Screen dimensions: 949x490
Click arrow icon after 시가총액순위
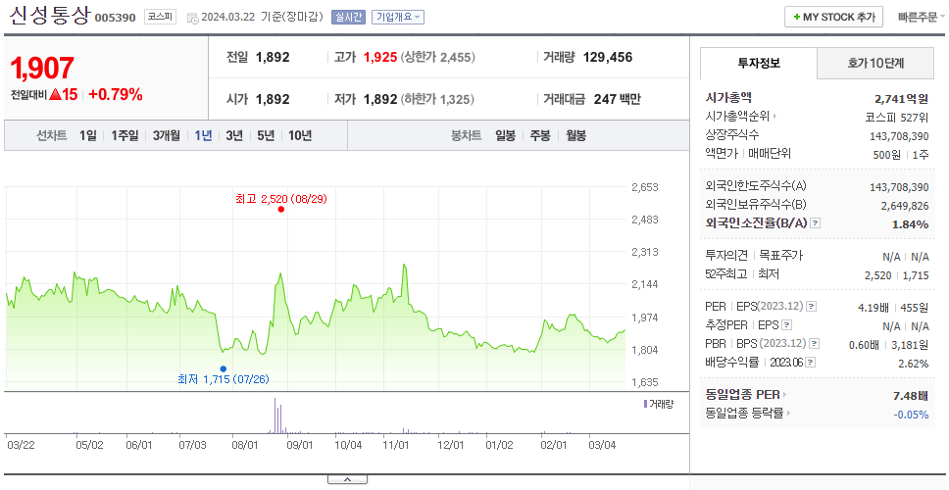click(x=774, y=117)
